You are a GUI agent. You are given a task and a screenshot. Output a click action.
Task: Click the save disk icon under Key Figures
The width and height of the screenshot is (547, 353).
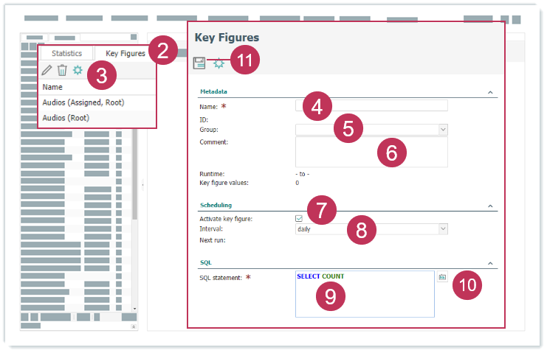[199, 64]
